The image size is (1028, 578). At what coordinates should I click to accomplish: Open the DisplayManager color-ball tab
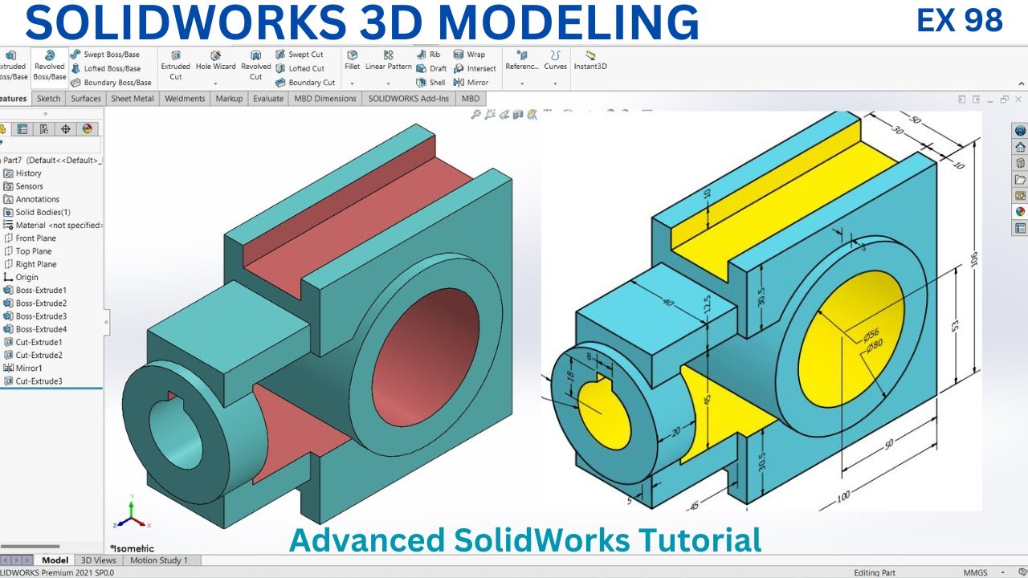coord(88,128)
